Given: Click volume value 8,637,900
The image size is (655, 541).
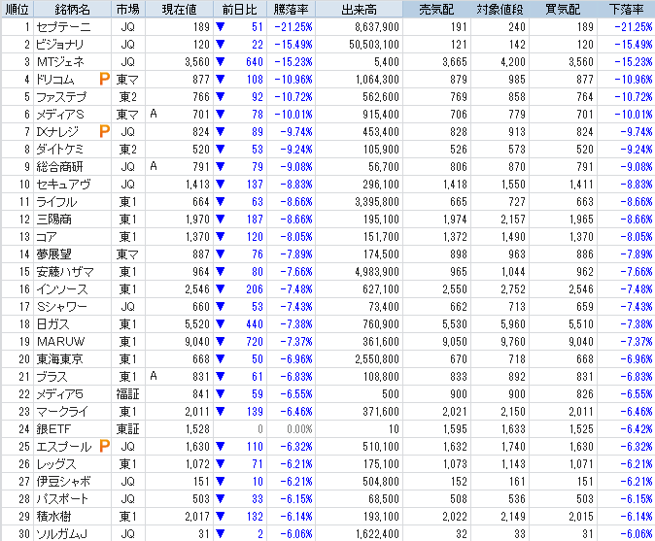Looking at the screenshot, I should tap(377, 27).
